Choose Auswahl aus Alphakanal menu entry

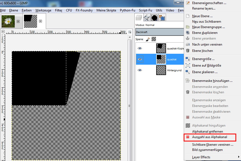point(209,137)
